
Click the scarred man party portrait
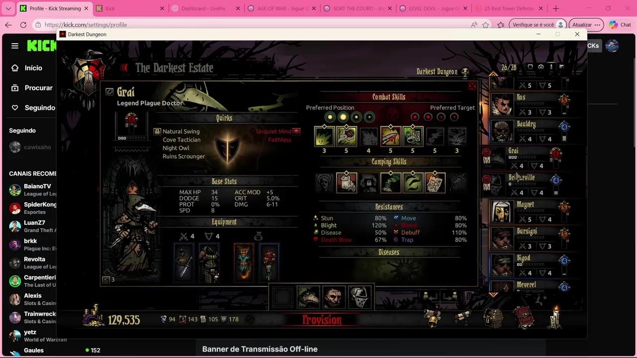334,297
